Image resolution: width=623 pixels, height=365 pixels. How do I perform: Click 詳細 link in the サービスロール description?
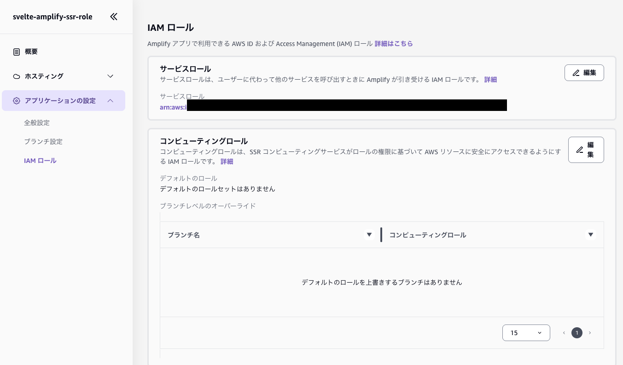[x=490, y=79]
